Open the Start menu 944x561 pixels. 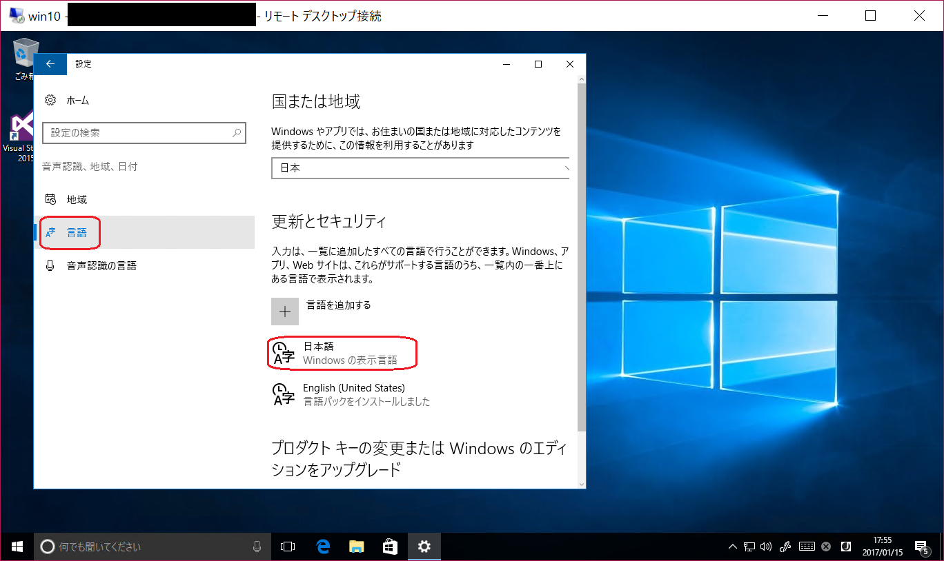16,546
